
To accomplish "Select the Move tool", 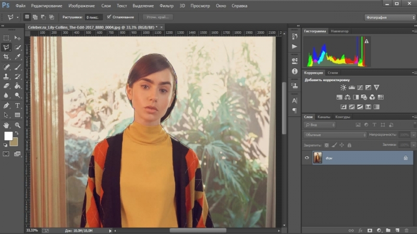I will pyautogui.click(x=18, y=38).
